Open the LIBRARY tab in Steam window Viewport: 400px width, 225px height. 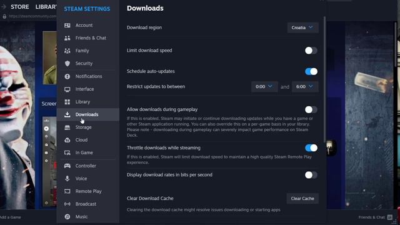[x=46, y=7]
